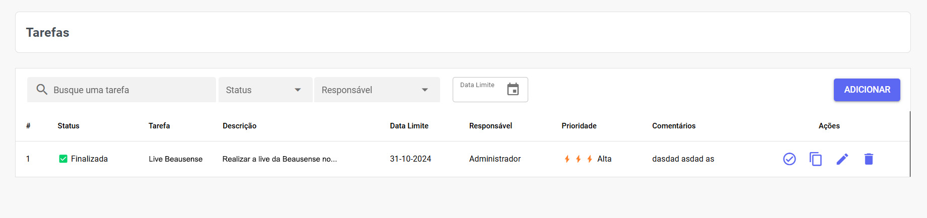Delete the task with trash icon
Image resolution: width=927 pixels, height=218 pixels.
[869, 159]
